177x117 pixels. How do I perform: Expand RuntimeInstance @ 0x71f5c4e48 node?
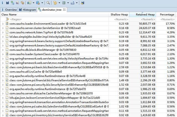(x=3, y=76)
